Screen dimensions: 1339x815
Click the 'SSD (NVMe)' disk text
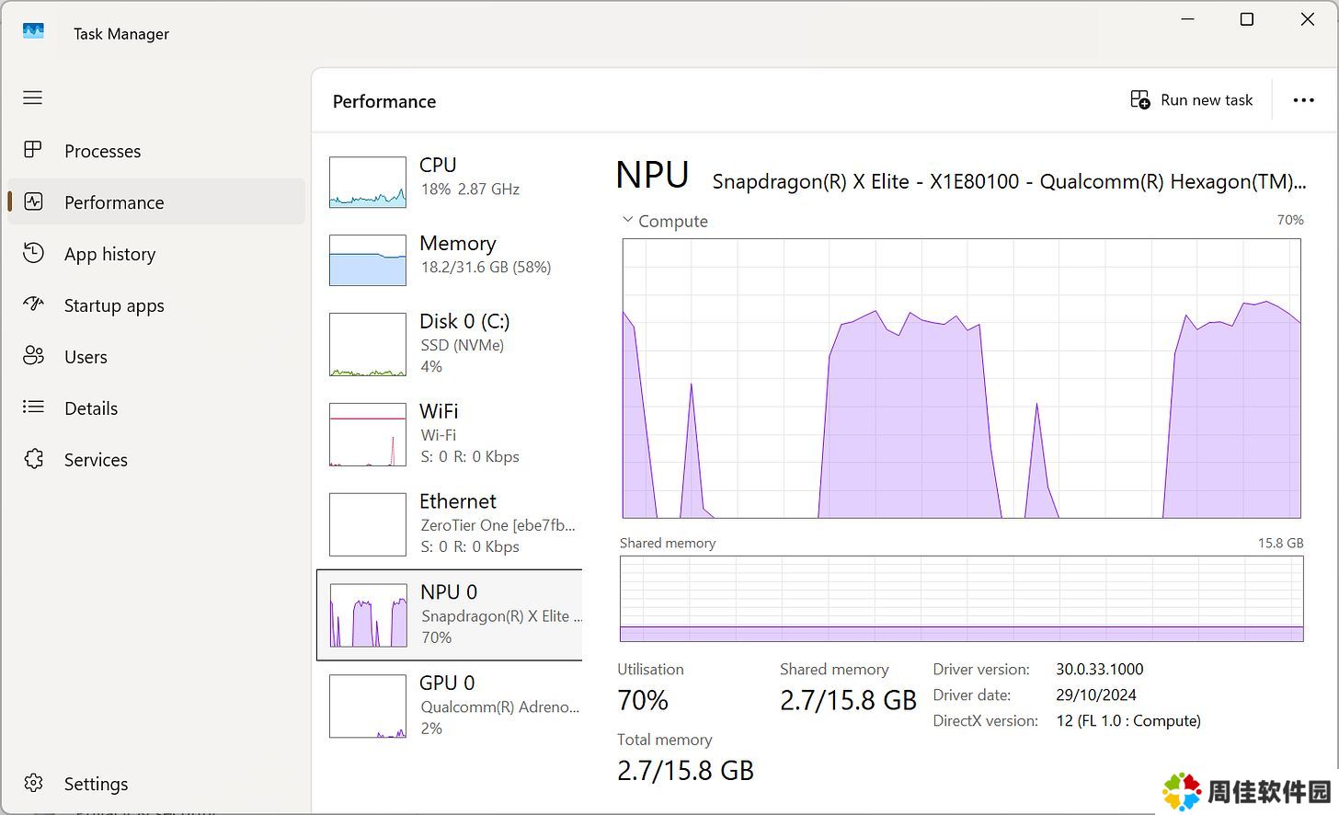(x=463, y=345)
